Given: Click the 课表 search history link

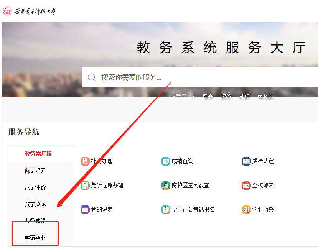Looking at the screenshot, I should [208, 97].
